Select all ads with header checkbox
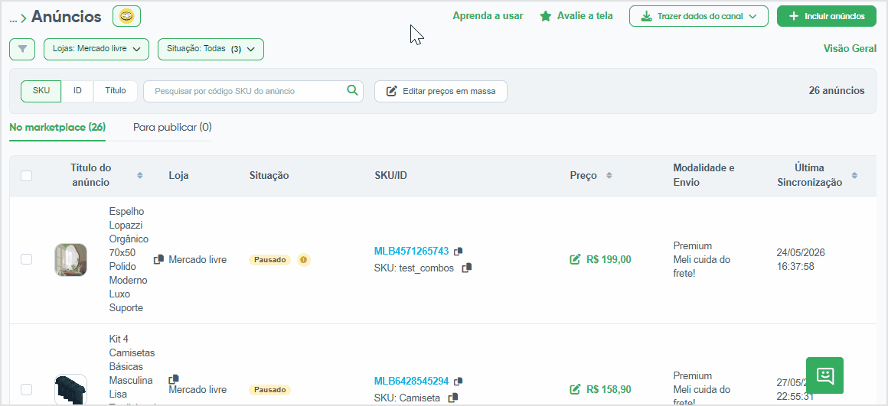Viewport: 888px width, 406px height. click(x=26, y=176)
